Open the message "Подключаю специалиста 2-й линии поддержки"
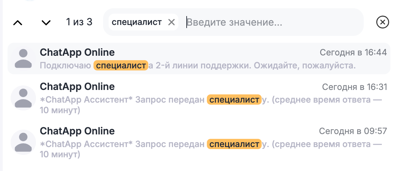This screenshot has width=400, height=171. click(240, 65)
